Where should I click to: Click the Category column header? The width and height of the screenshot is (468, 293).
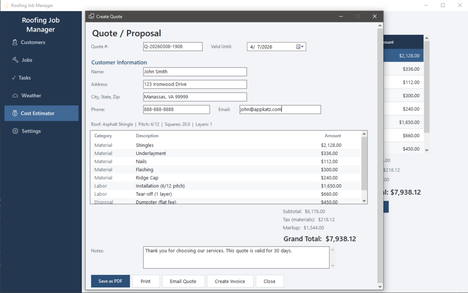pyautogui.click(x=103, y=136)
